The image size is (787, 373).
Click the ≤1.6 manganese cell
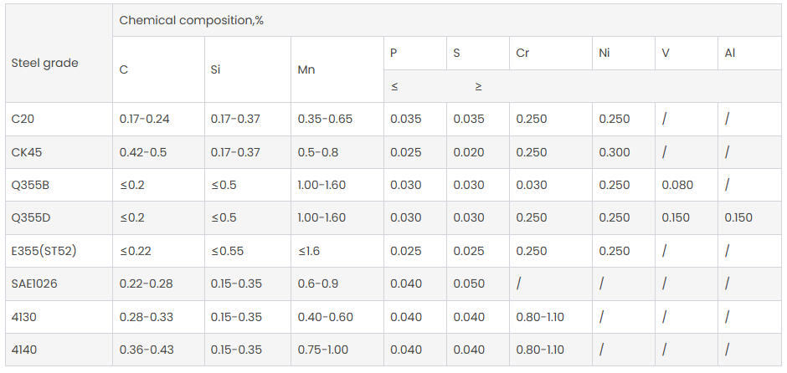[311, 251]
